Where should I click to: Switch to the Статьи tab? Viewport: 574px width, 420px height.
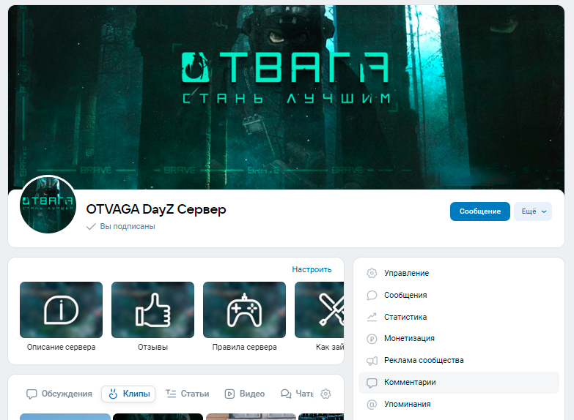click(x=188, y=394)
